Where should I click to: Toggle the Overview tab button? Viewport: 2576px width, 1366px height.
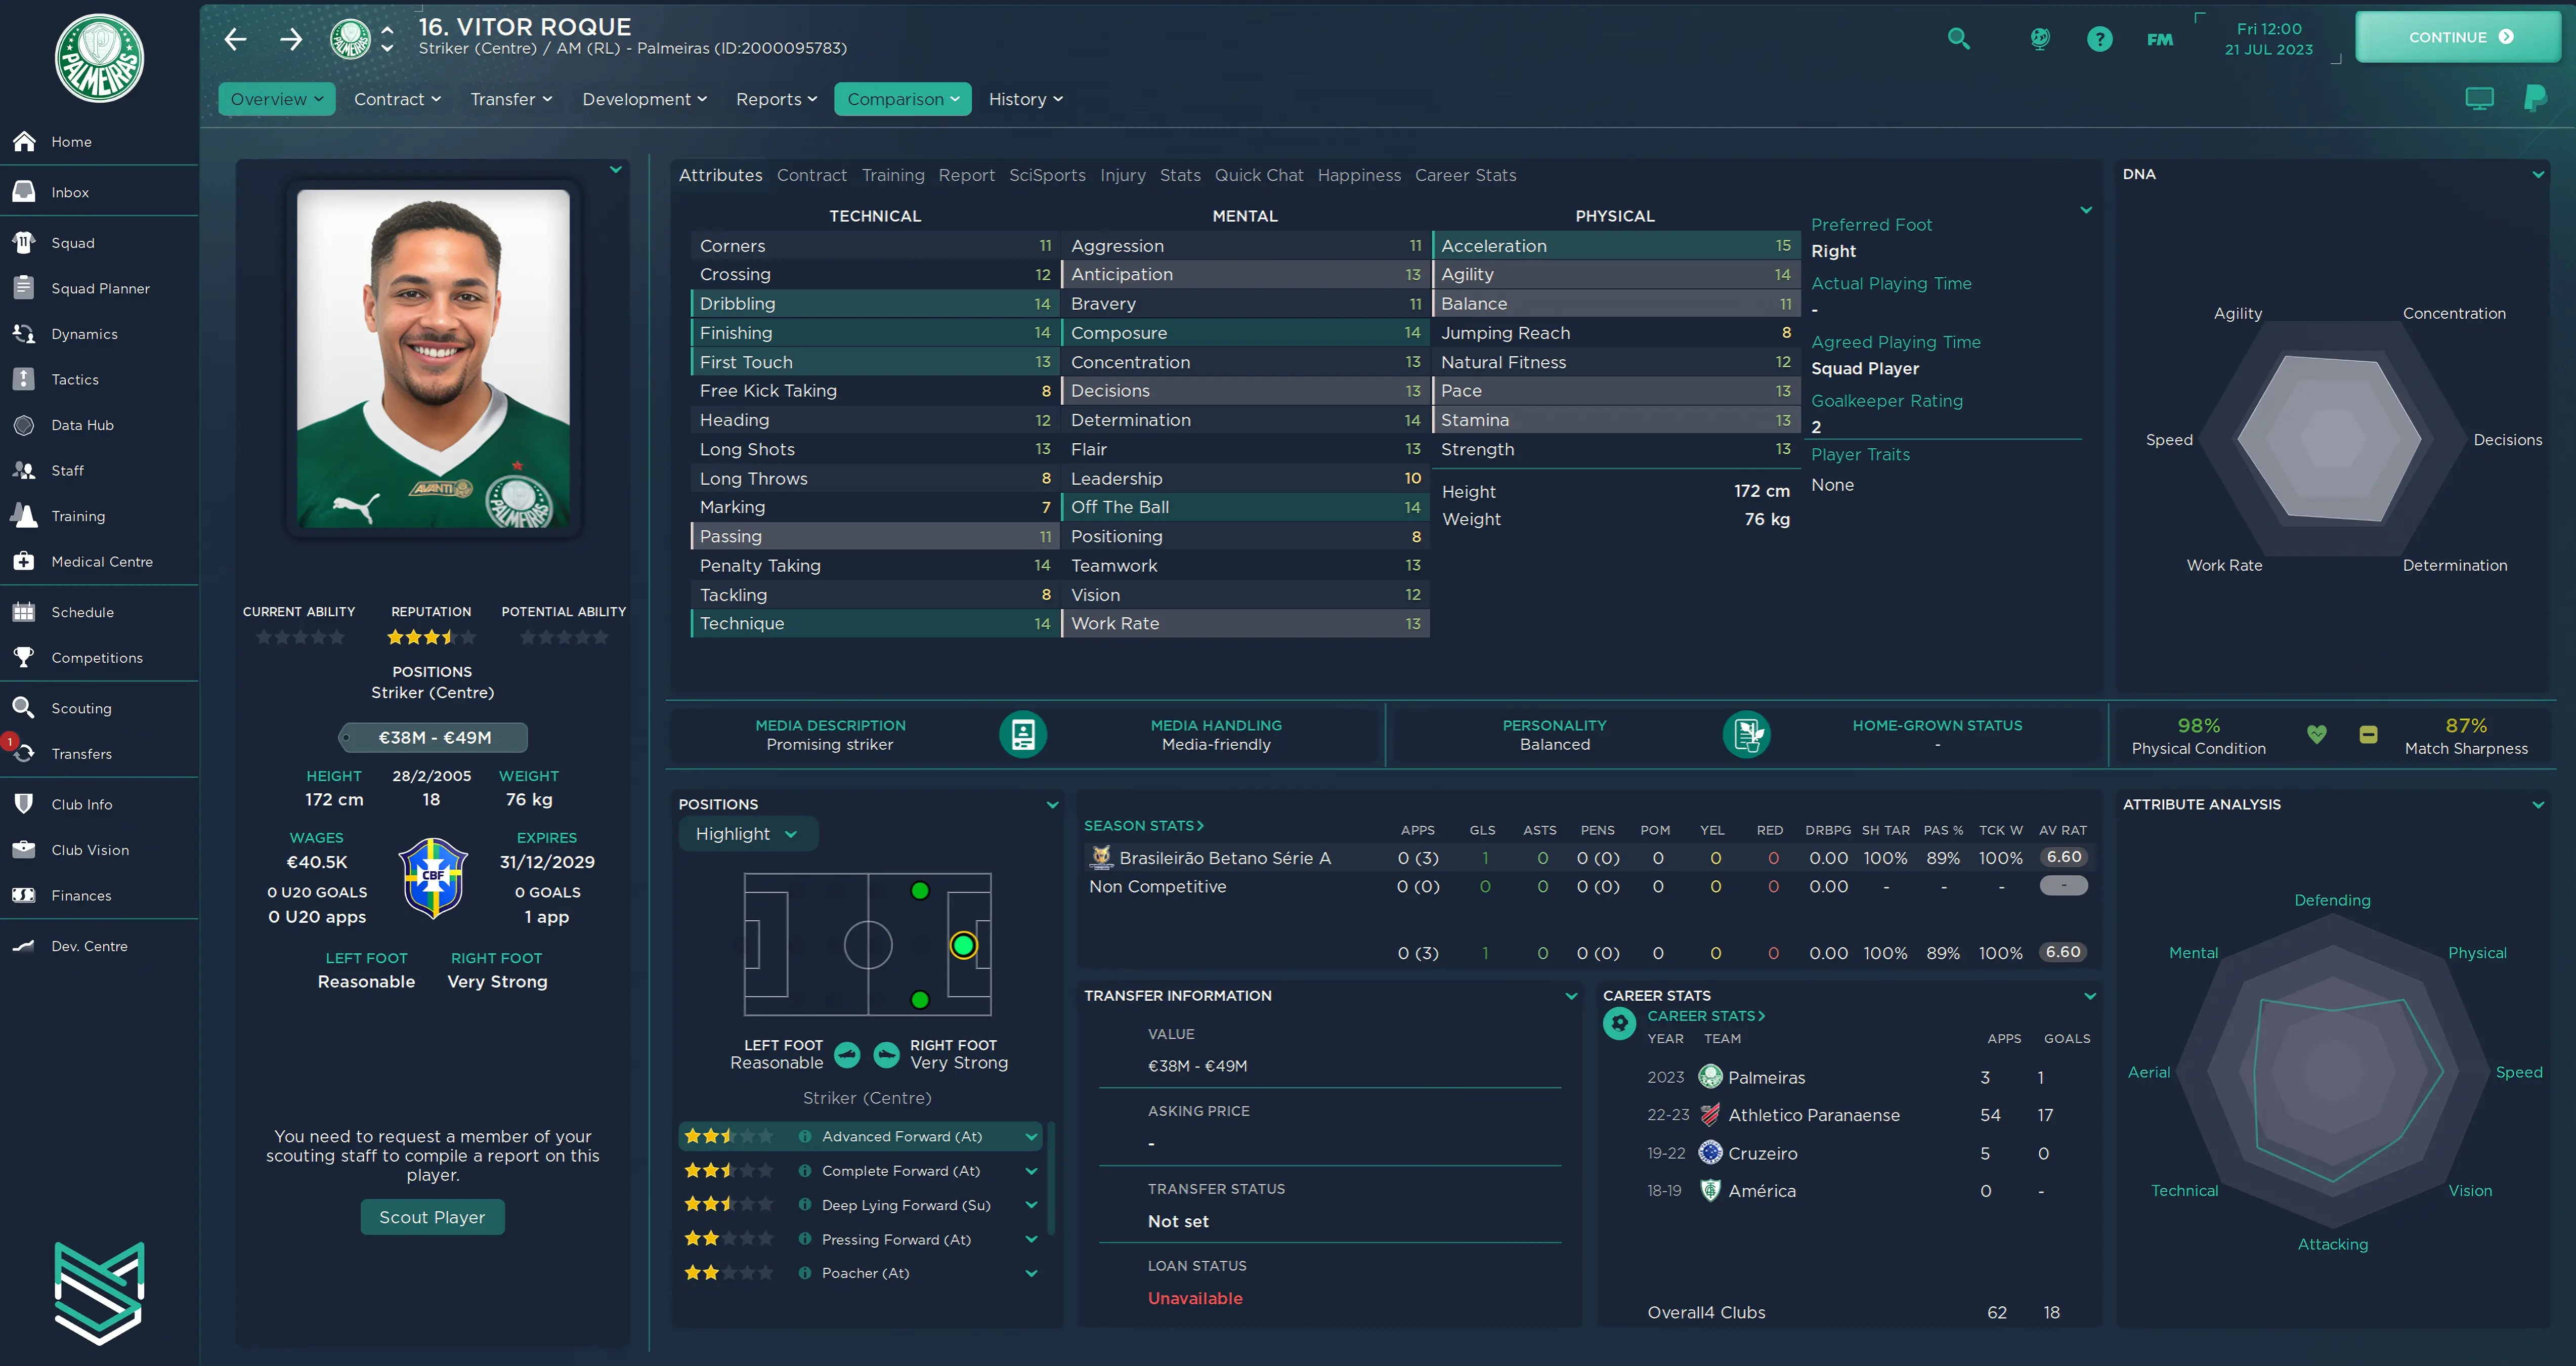point(276,99)
